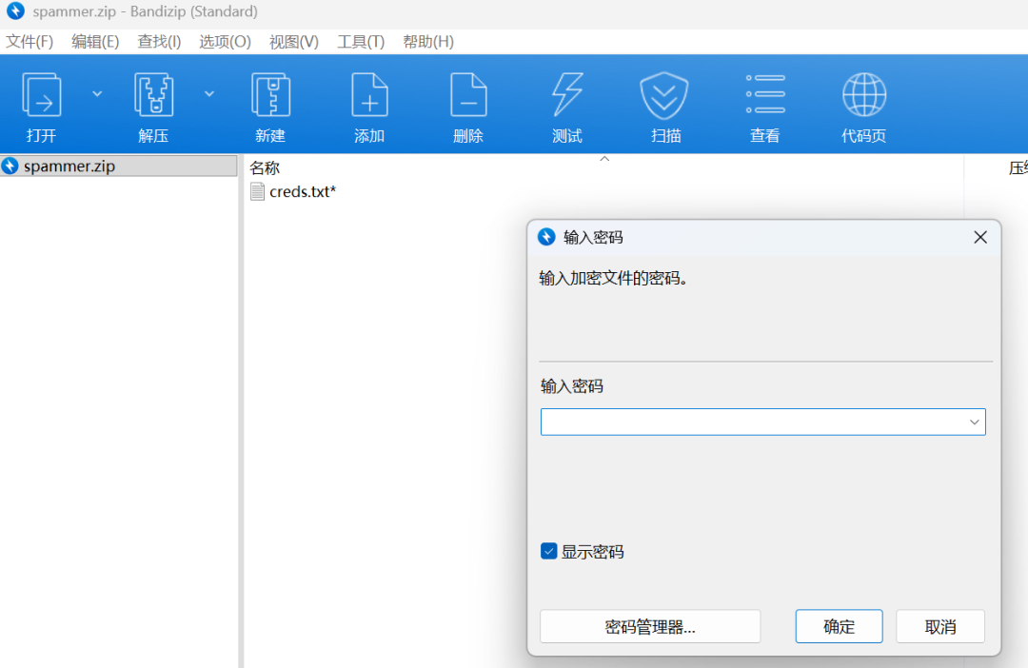Click the 查看 (View) list icon
Screen dimensions: 1028x668
[765, 94]
